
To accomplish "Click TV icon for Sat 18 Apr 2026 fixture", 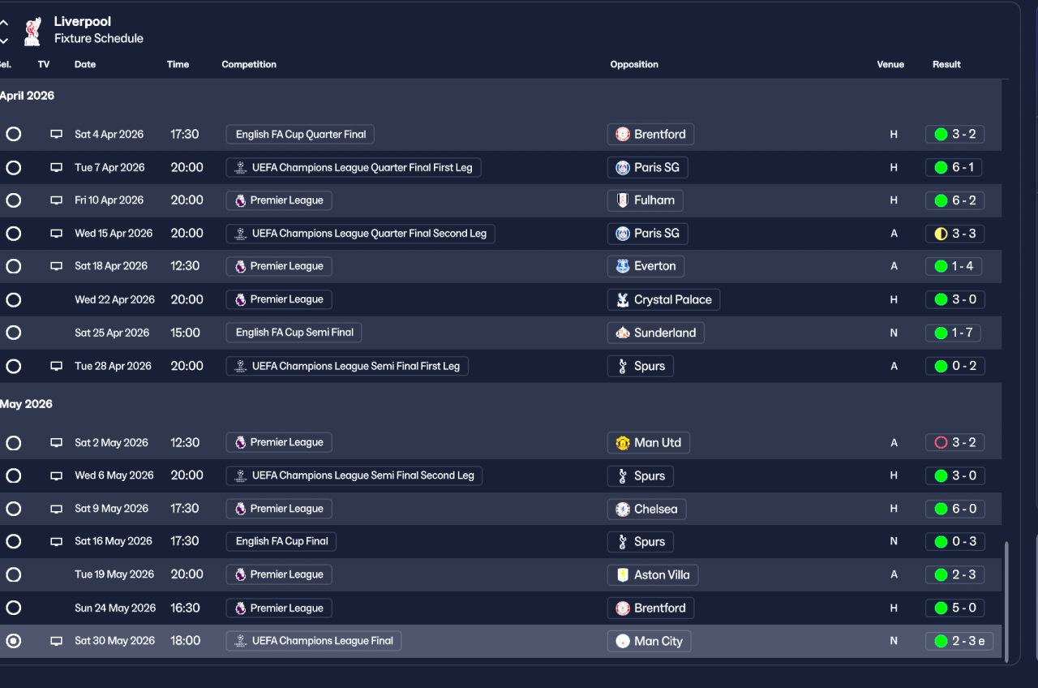I will click(x=57, y=266).
